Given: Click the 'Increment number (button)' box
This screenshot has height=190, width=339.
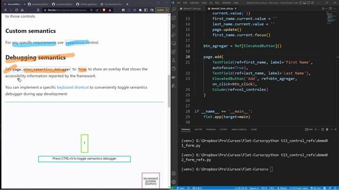Looking at the screenshot, I should (150, 180).
